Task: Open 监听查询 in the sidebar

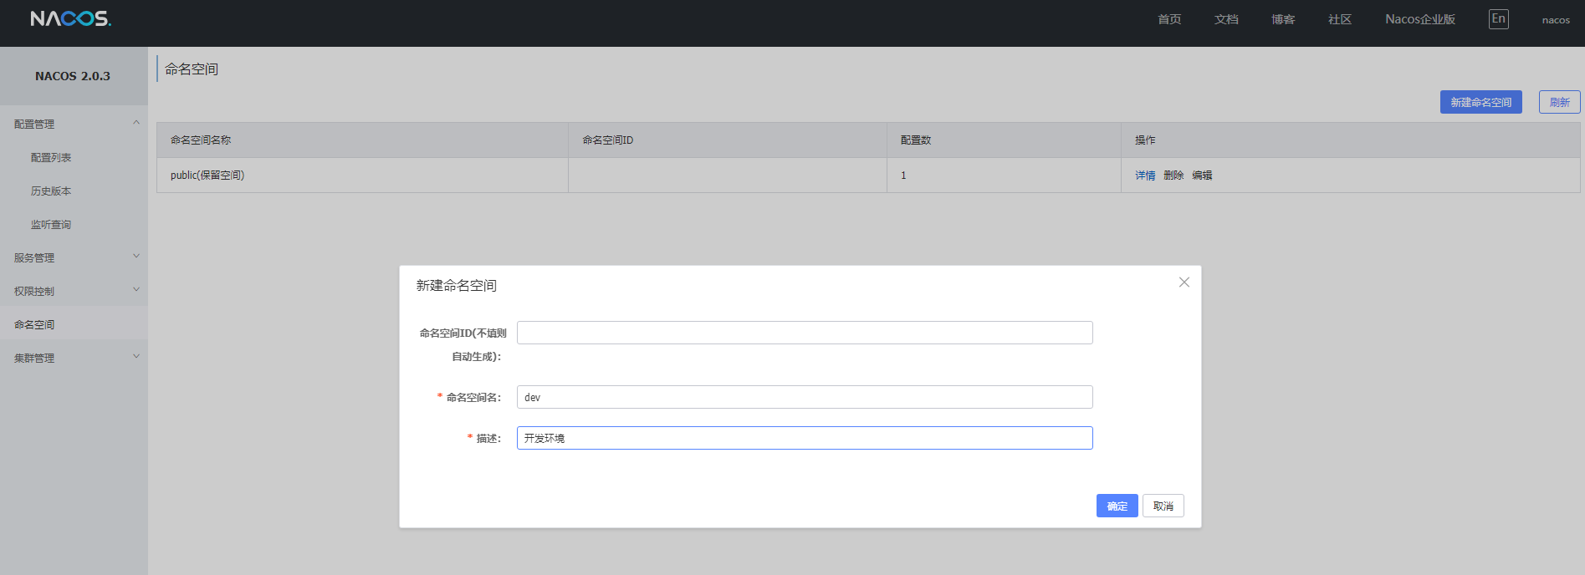Action: [x=51, y=224]
